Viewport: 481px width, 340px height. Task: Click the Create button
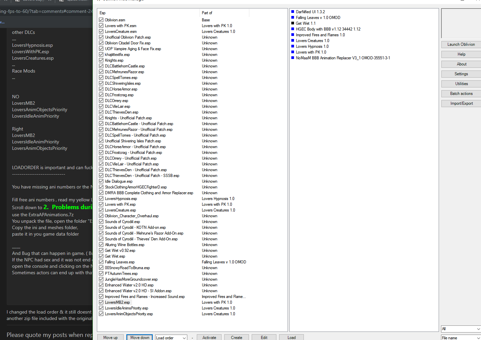[x=236, y=338]
